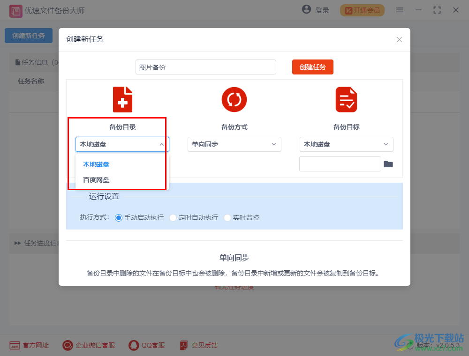This screenshot has height=356, width=469.
Task: Click the QQ customer service icon
Action: pos(133,345)
